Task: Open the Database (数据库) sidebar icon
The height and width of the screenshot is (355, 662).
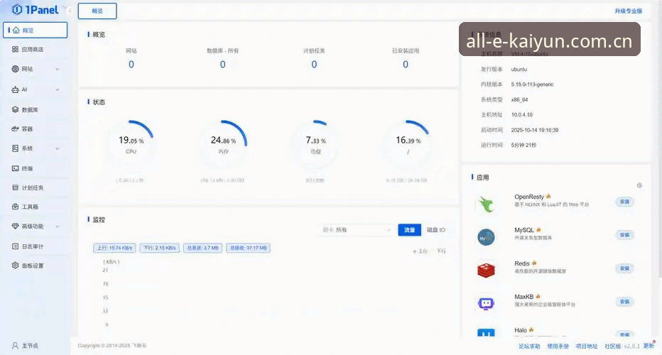Action: click(x=15, y=109)
